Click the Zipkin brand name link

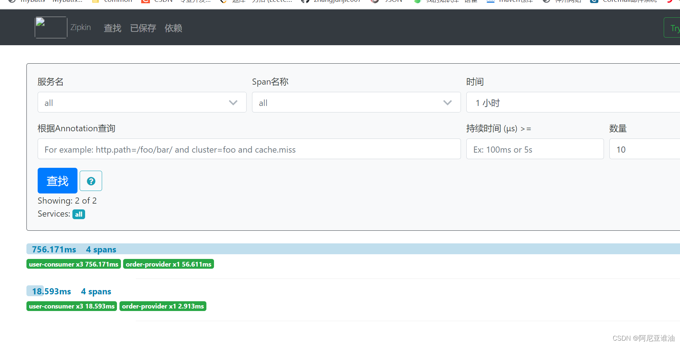point(80,27)
